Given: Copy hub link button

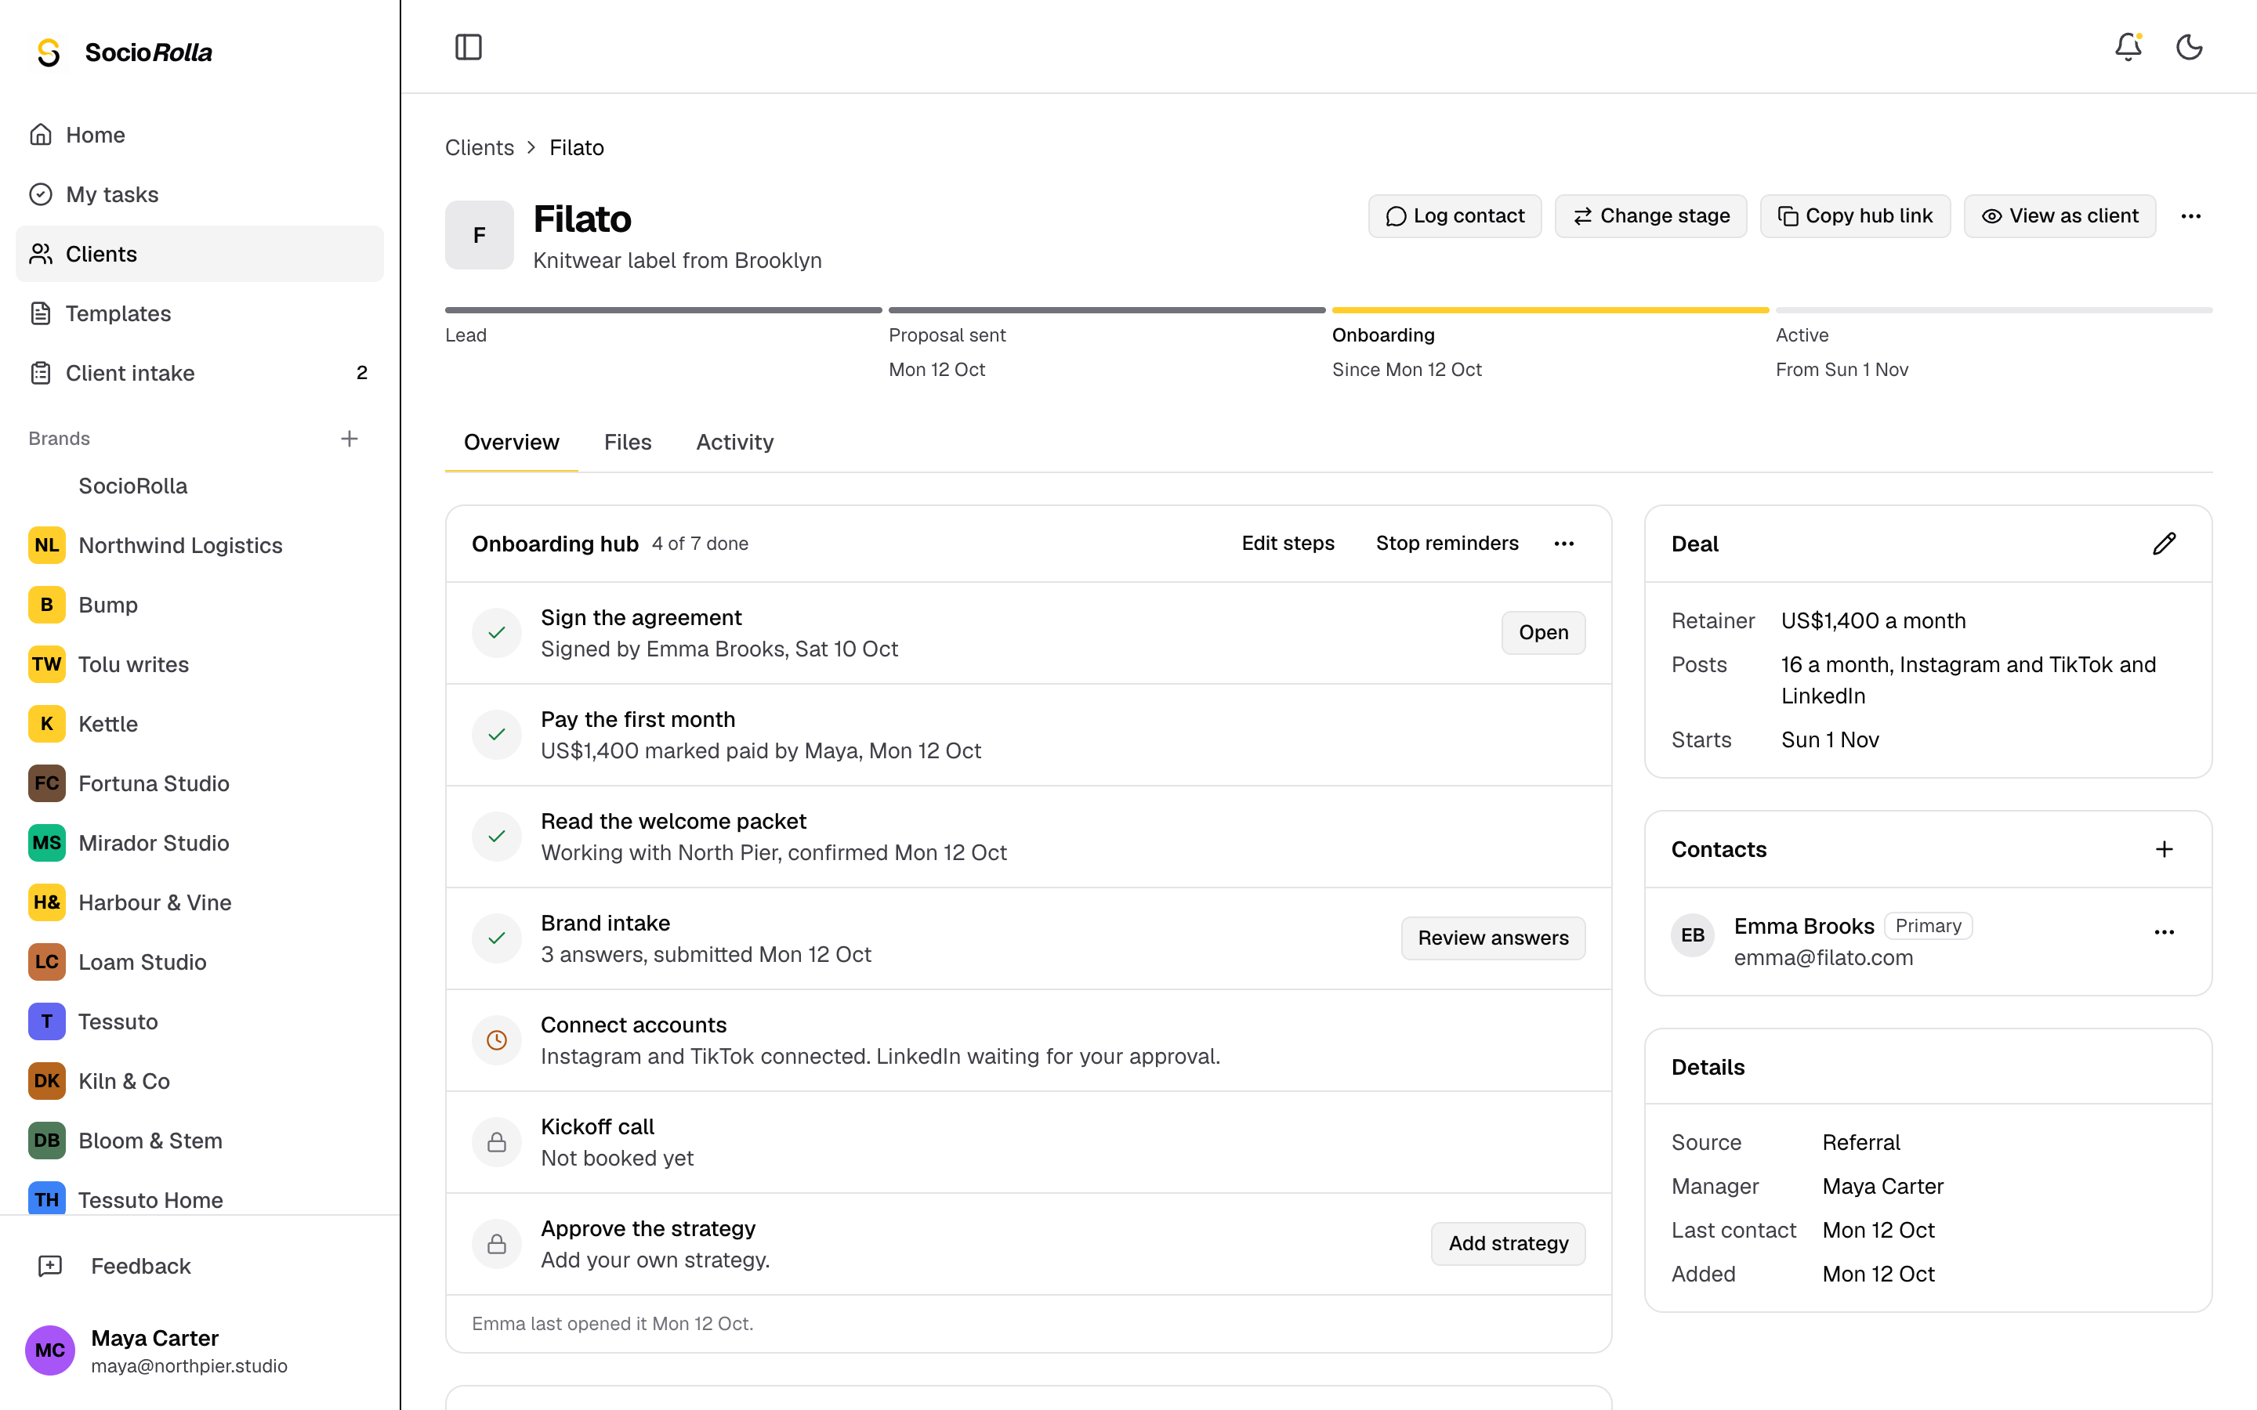Looking at the screenshot, I should (1855, 216).
